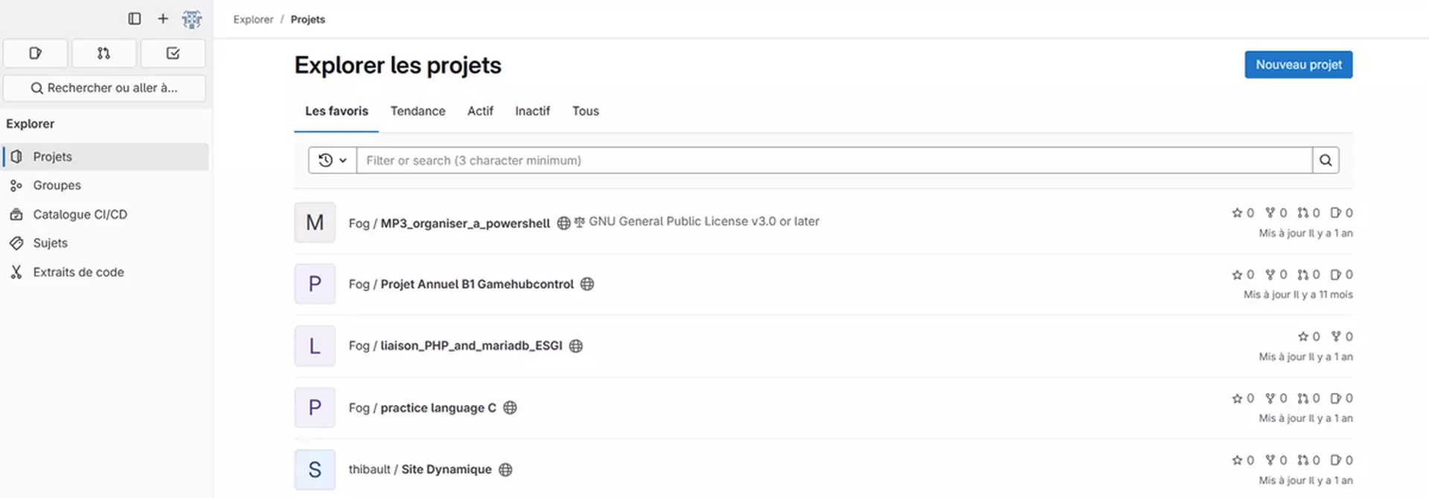Screen dimensions: 1429x498
Task: Show the Tous projects tab
Action: 585,111
